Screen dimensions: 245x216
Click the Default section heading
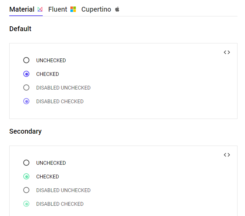pyautogui.click(x=21, y=29)
